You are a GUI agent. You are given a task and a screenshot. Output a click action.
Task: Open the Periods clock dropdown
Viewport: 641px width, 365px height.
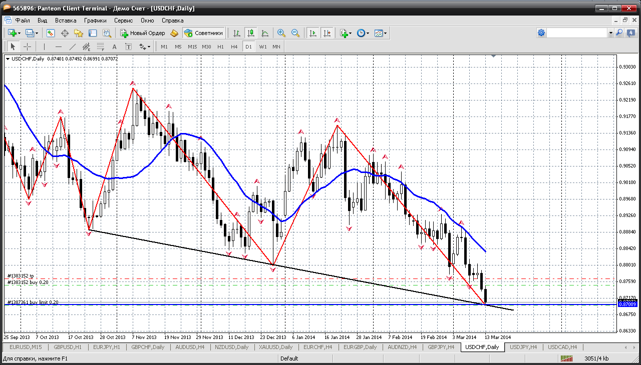[363, 33]
